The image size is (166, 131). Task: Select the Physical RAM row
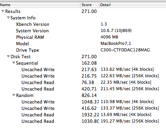point(83,37)
